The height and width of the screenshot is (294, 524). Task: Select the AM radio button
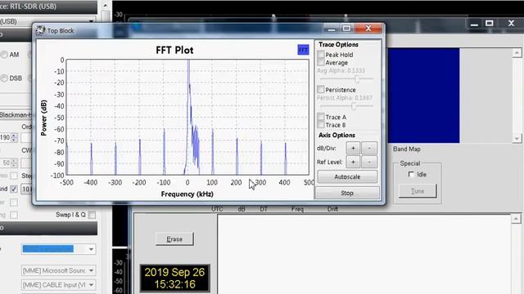[4, 55]
